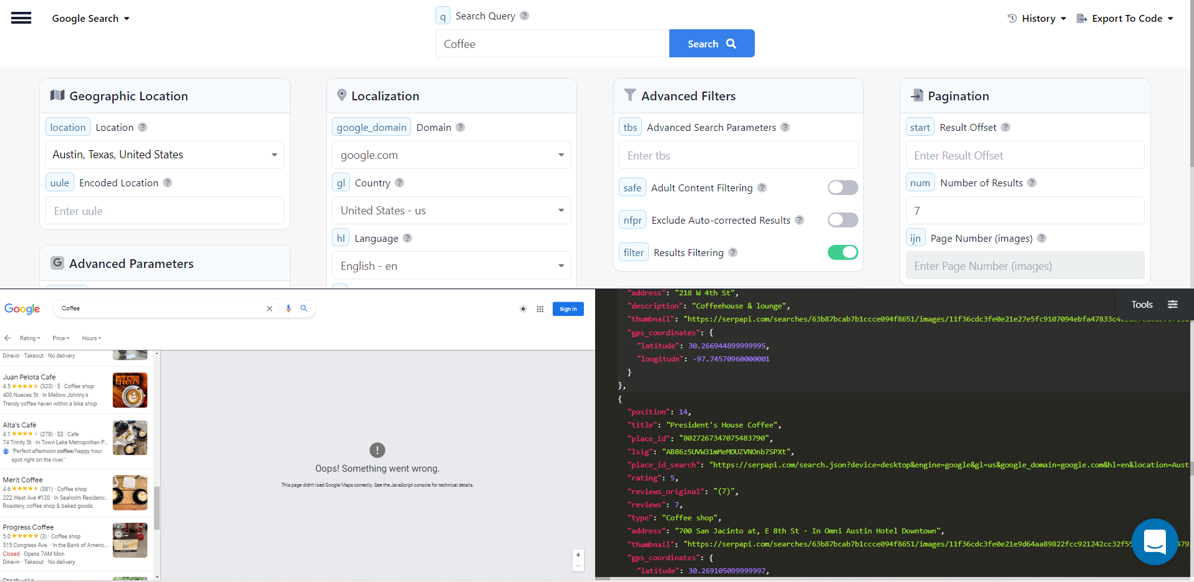Click the blue Search button
Image resolution: width=1194 pixels, height=582 pixels.
pyautogui.click(x=711, y=43)
